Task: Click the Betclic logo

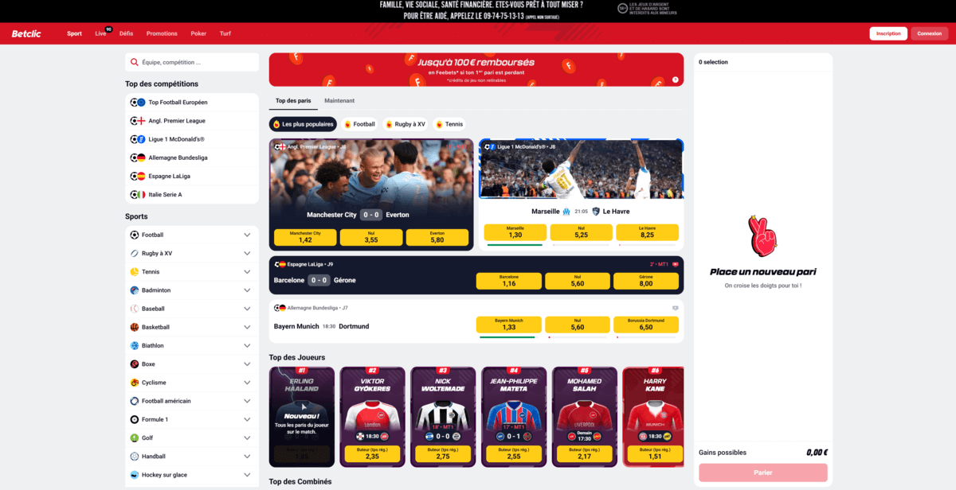Action: coord(26,33)
